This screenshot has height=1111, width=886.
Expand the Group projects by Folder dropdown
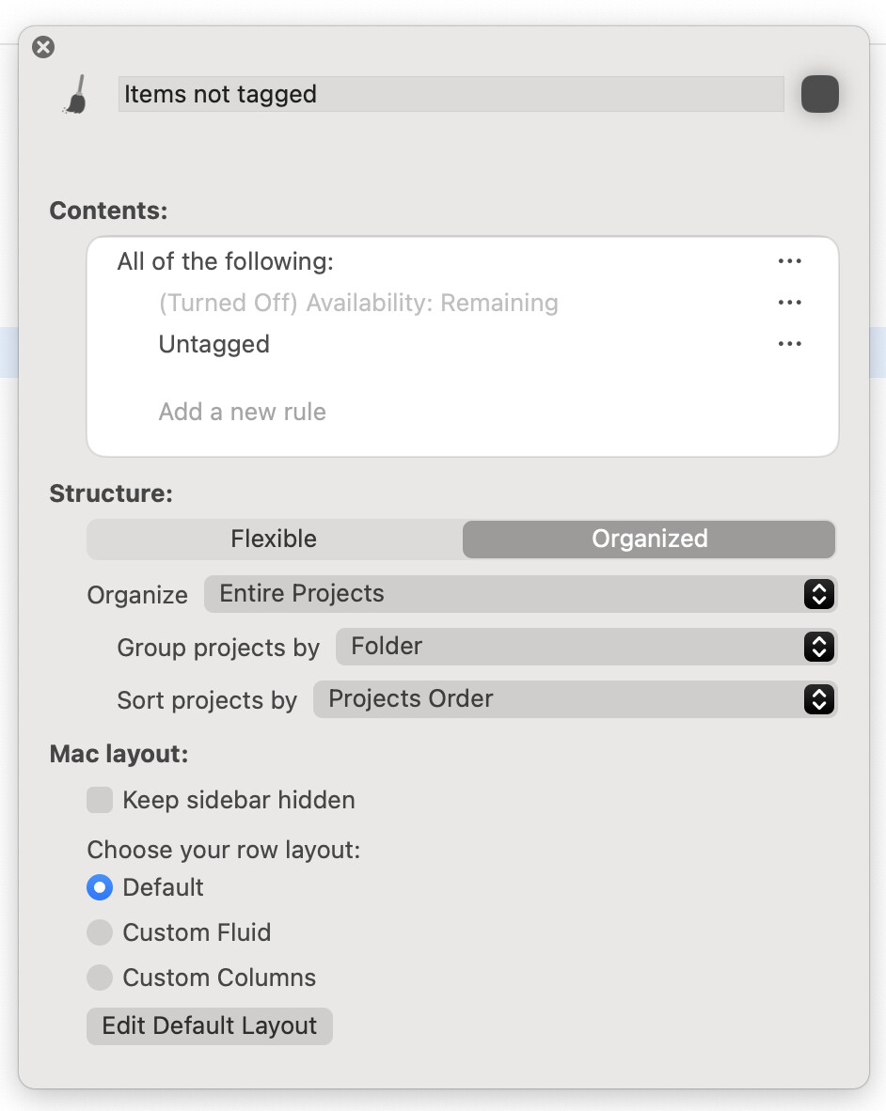click(x=586, y=647)
